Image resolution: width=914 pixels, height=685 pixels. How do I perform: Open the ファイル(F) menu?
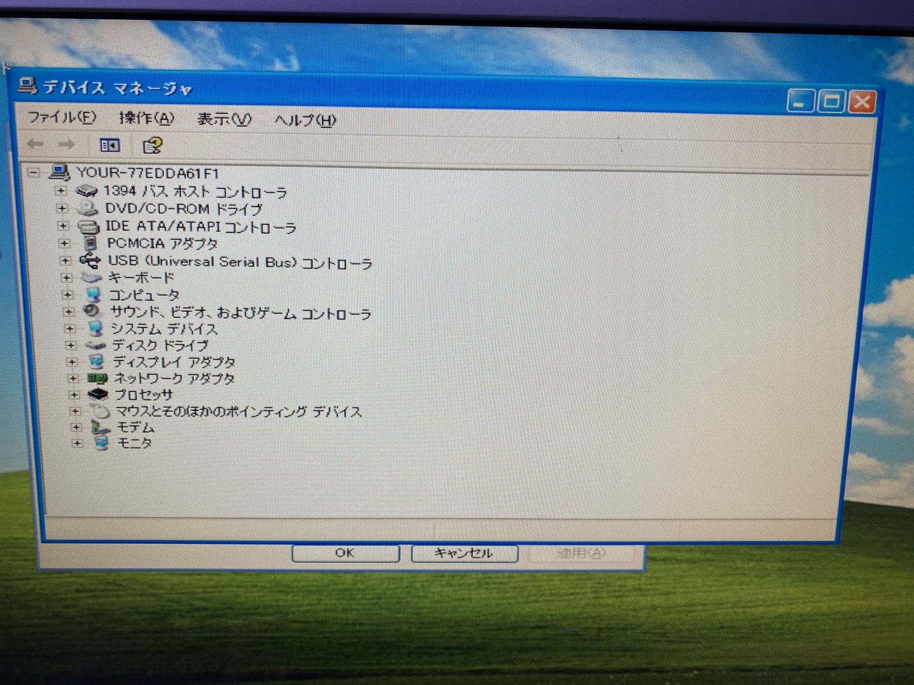pos(61,117)
